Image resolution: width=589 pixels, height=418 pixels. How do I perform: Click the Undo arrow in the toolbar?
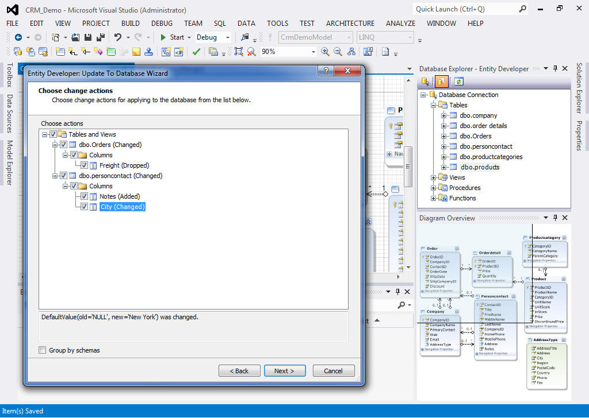pos(118,37)
